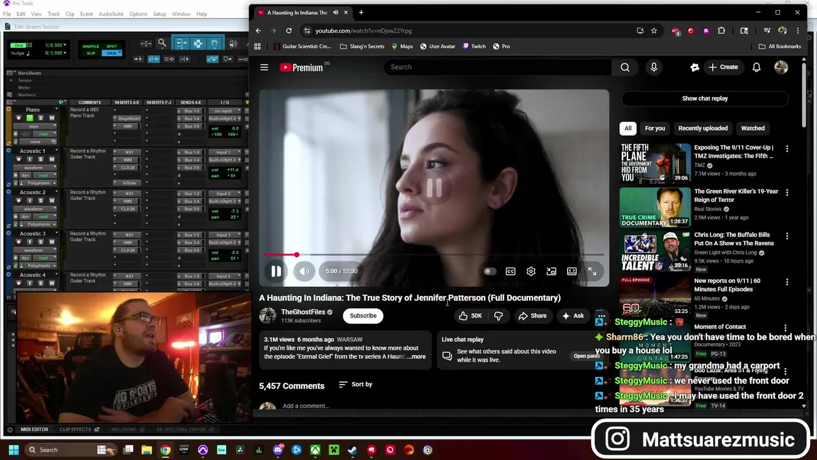The image size is (817, 460).
Task: Toggle Grid edit mode in Pro Tools
Action: (112, 53)
